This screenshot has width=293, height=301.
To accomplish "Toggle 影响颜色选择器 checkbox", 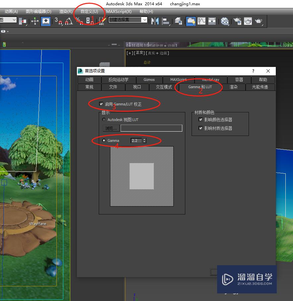I will tap(201, 120).
